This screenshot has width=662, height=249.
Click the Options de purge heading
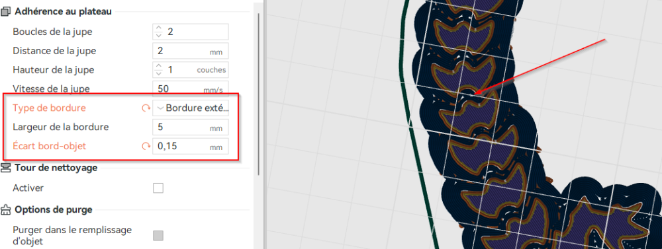pyautogui.click(x=53, y=209)
